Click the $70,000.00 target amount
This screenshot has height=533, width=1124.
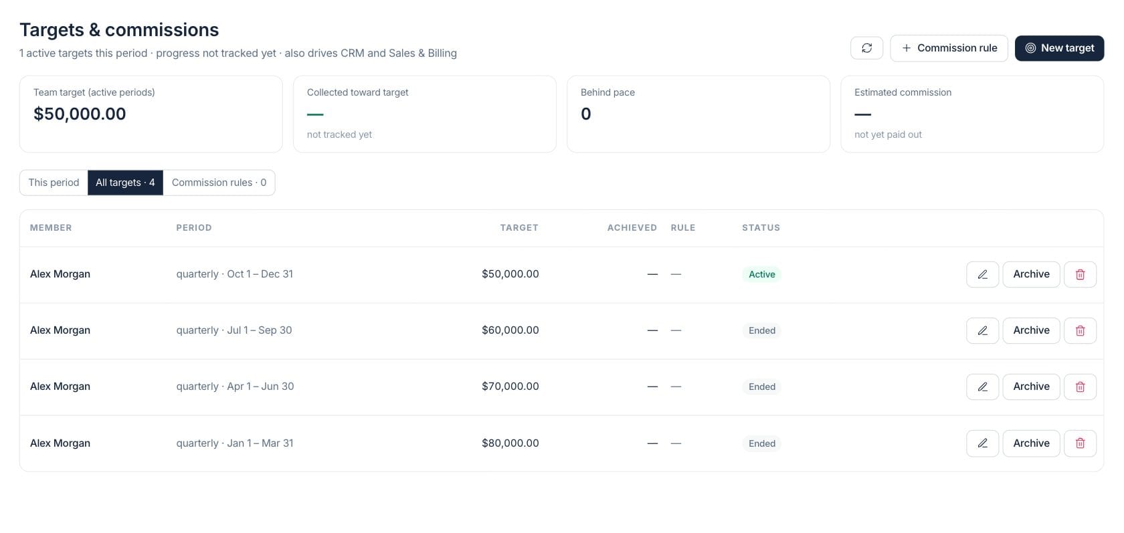(510, 387)
